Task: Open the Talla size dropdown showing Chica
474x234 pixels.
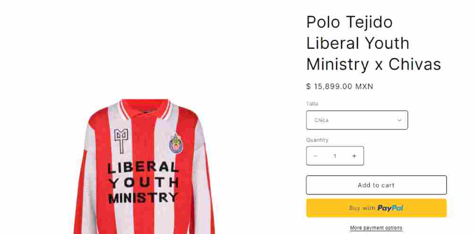Action: coord(357,120)
